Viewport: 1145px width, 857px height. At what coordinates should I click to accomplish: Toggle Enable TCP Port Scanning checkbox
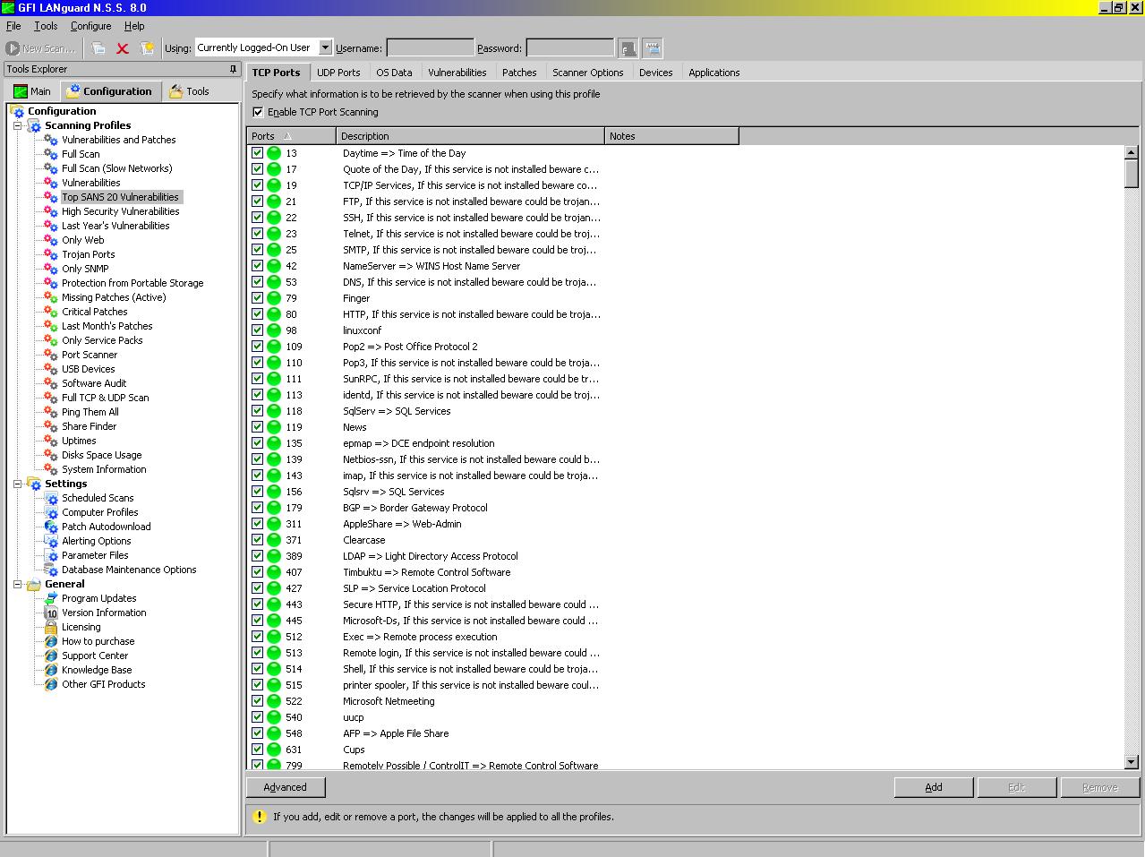[258, 112]
